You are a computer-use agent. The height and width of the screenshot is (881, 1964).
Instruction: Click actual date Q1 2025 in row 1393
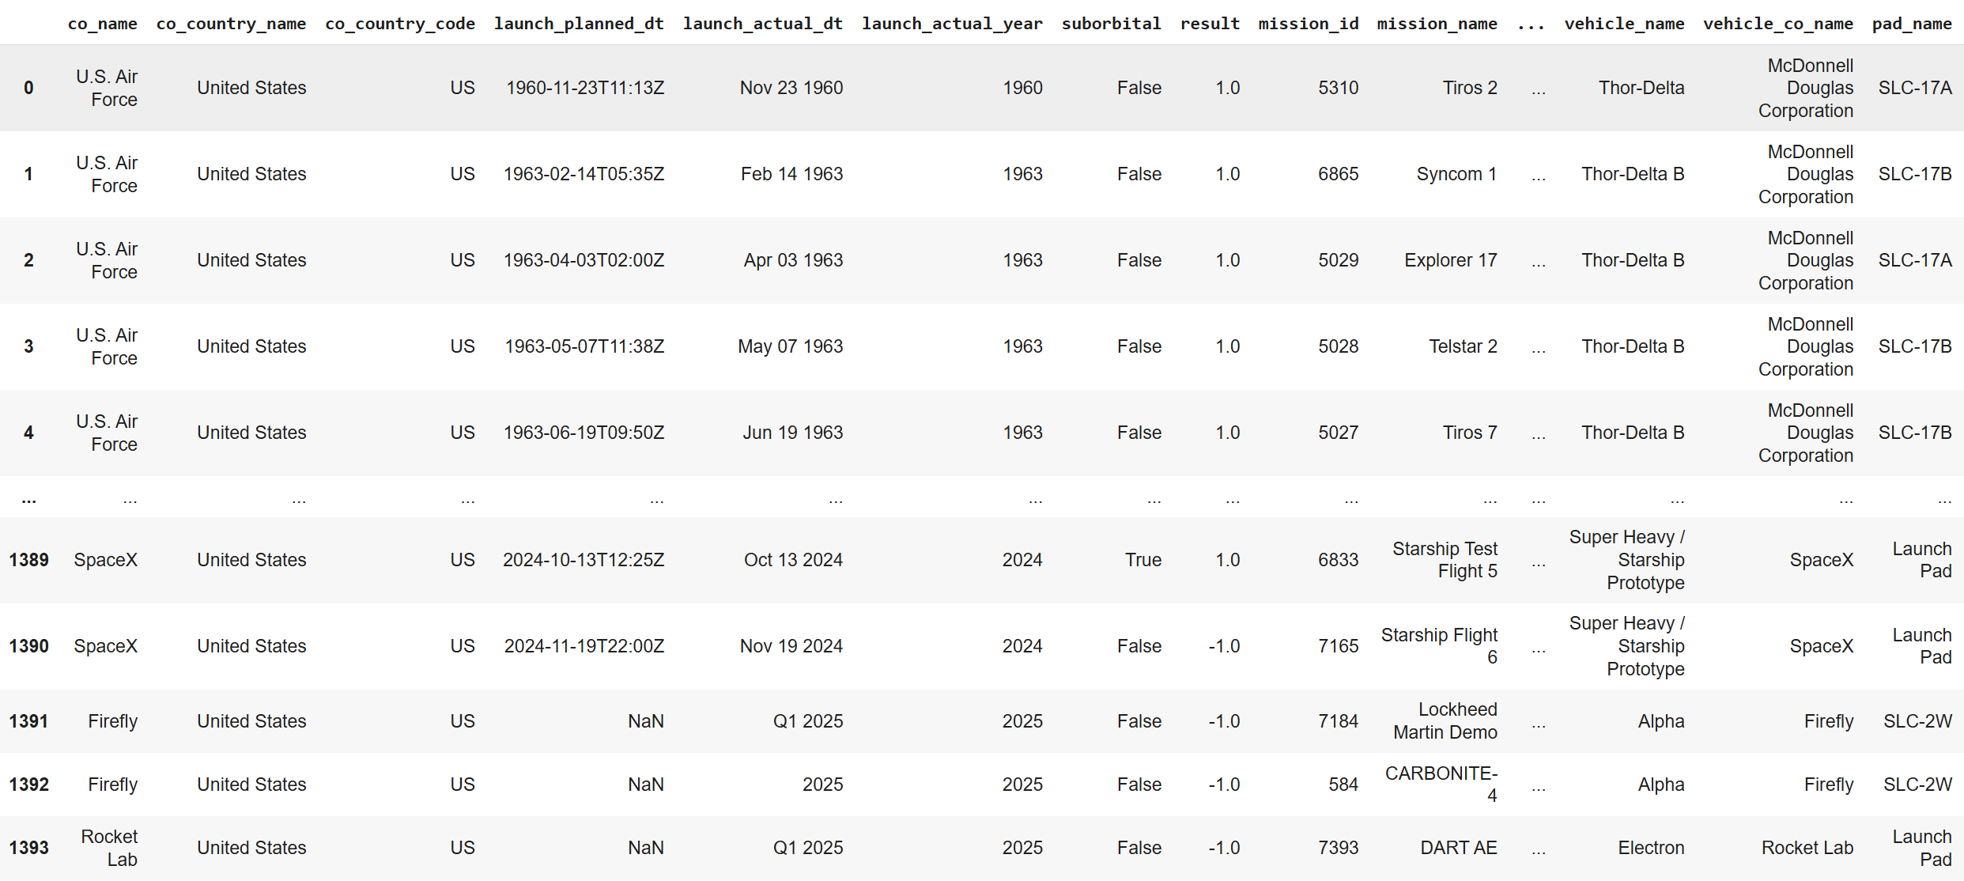(x=808, y=848)
